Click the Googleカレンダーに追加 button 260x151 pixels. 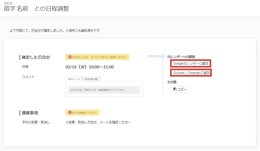(x=190, y=63)
